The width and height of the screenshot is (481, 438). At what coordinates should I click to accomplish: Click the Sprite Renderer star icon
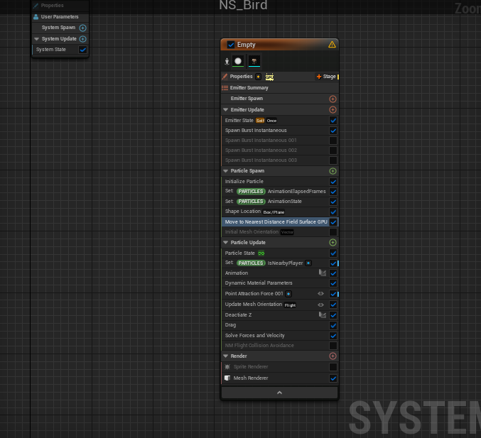(x=227, y=367)
